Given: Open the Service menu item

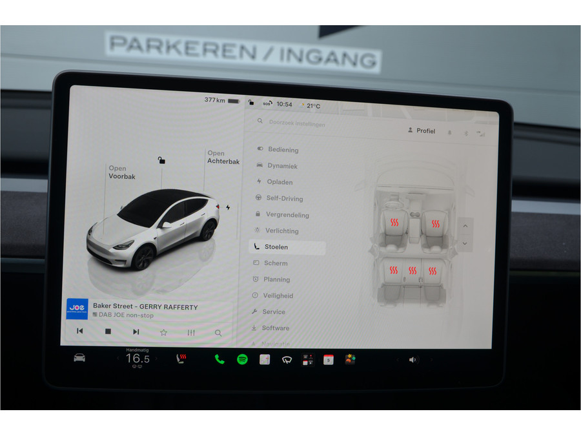Looking at the screenshot, I should pos(269,312).
